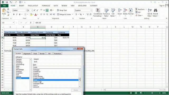Click the Fill Color bucket icon
The width and height of the screenshot is (169, 95).
(x=31, y=14)
